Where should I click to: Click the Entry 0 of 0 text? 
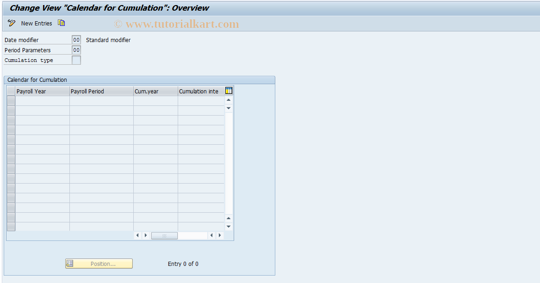tap(183, 264)
